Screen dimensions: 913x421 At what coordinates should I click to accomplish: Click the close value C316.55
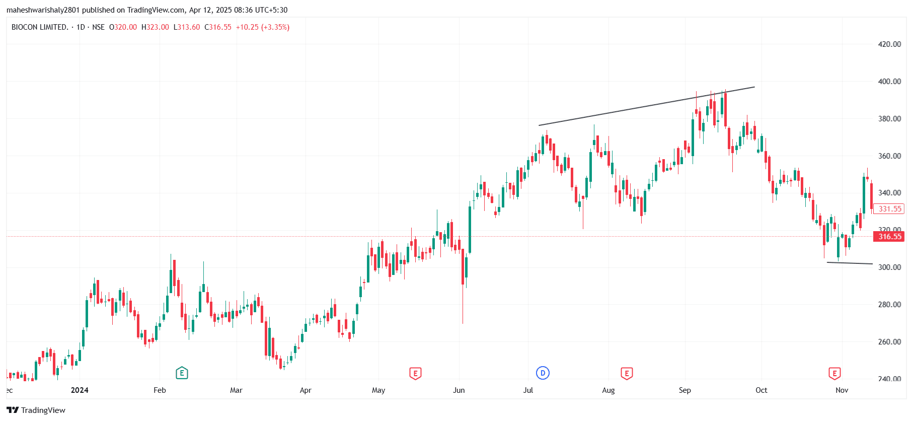tap(218, 27)
